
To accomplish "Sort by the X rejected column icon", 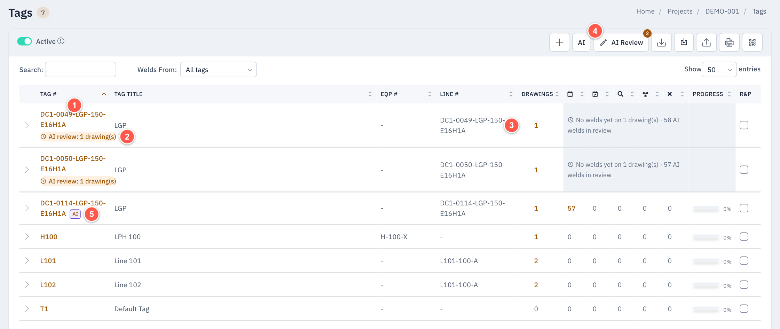I will click(670, 94).
